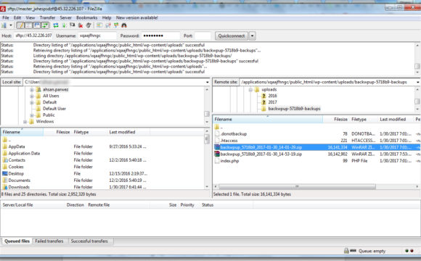
Task: Open the Site Manager dropdown arrow
Action: click(x=11, y=25)
